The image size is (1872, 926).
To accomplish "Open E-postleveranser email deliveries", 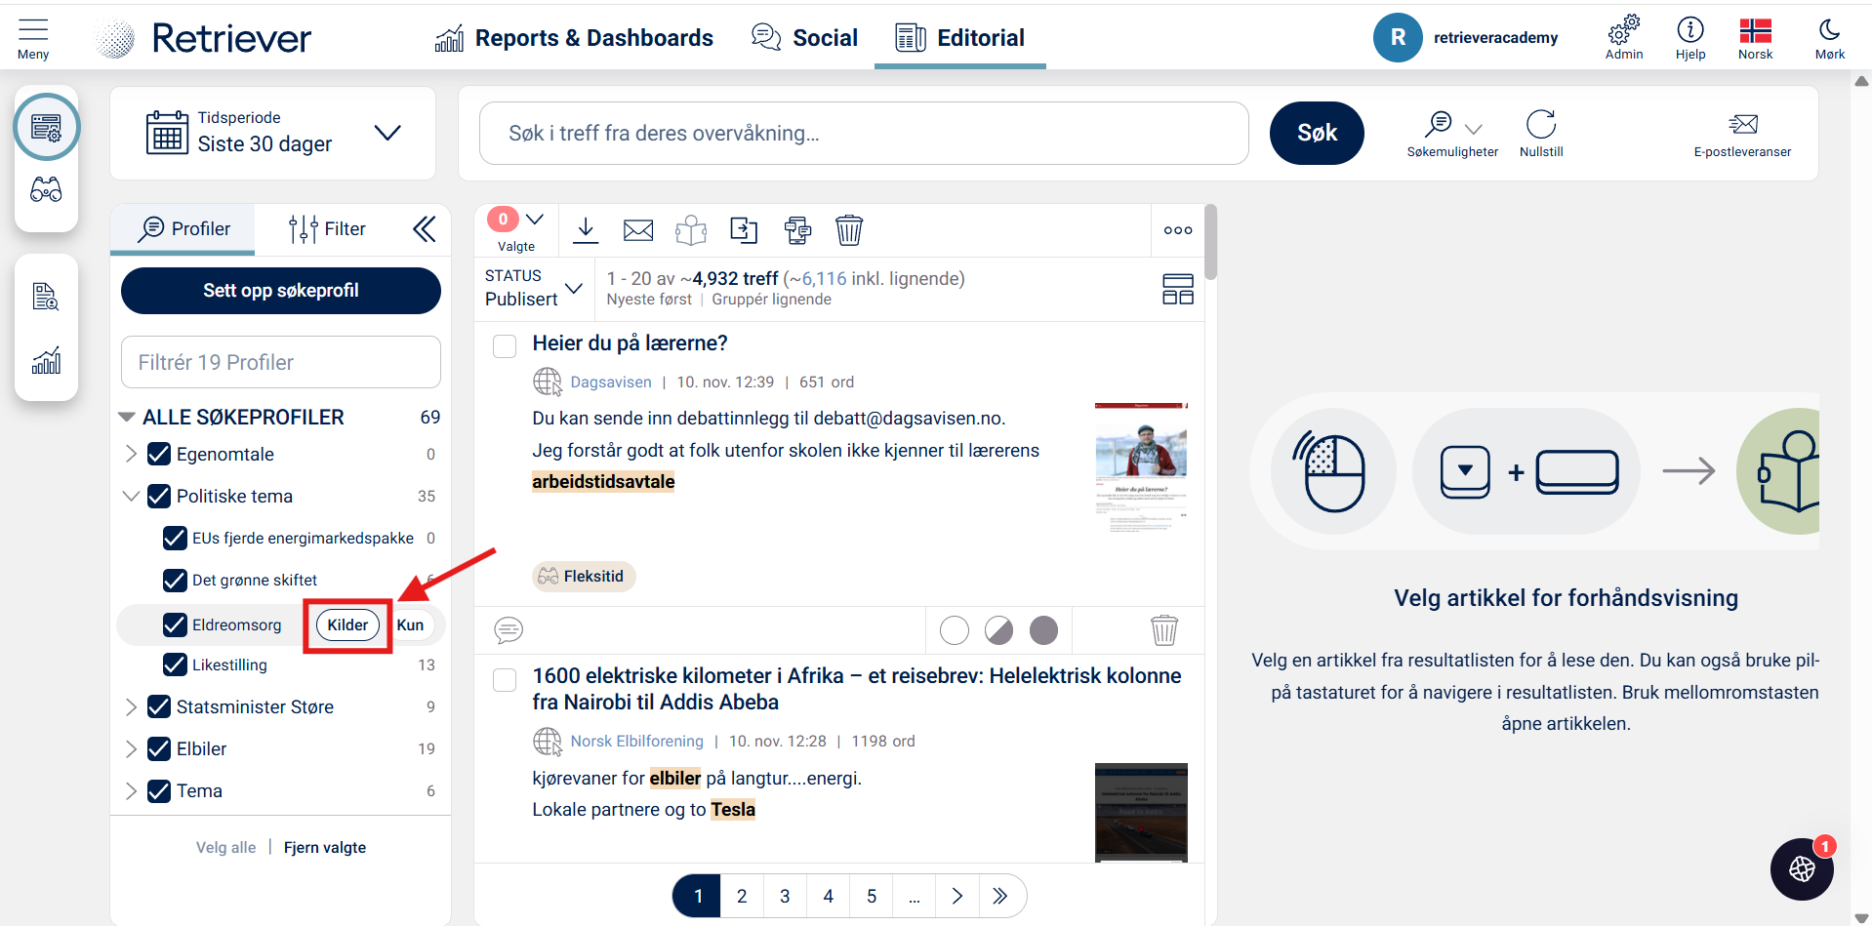I will 1742,134.
